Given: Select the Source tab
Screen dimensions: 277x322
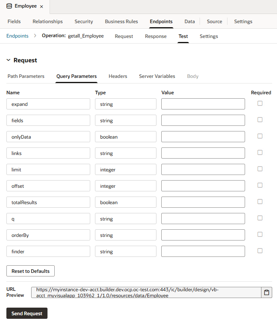Looking at the screenshot, I should click(x=214, y=21).
